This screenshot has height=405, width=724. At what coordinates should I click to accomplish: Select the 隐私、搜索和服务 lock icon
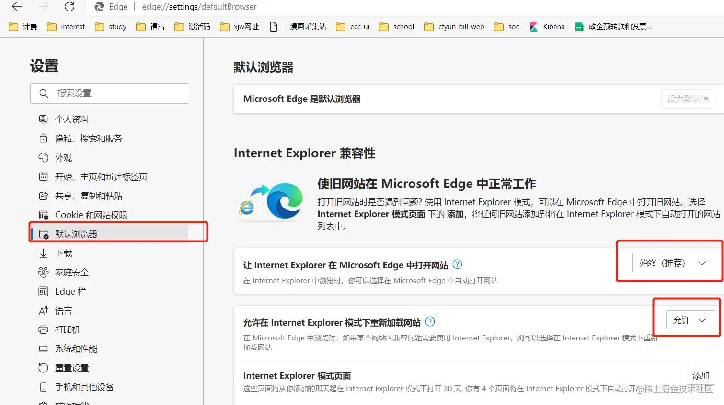tap(44, 138)
